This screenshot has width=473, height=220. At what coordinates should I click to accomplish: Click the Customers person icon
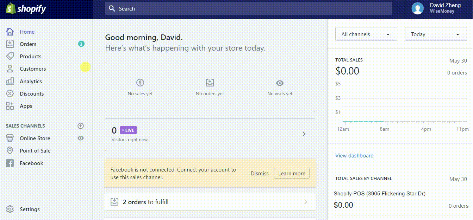[10, 69]
